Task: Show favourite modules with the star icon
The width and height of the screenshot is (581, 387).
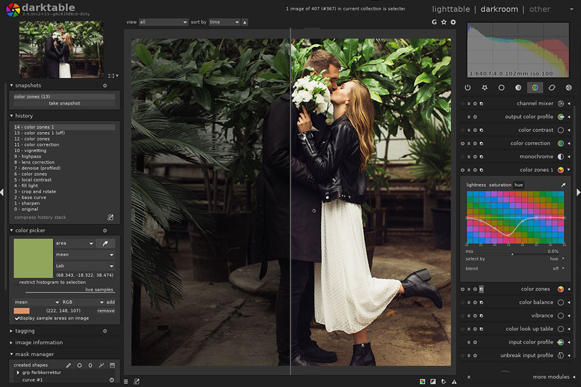Action: pyautogui.click(x=484, y=88)
